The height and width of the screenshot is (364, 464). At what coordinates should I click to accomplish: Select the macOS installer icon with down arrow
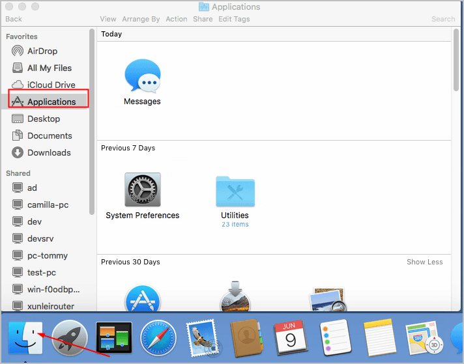[x=235, y=296]
